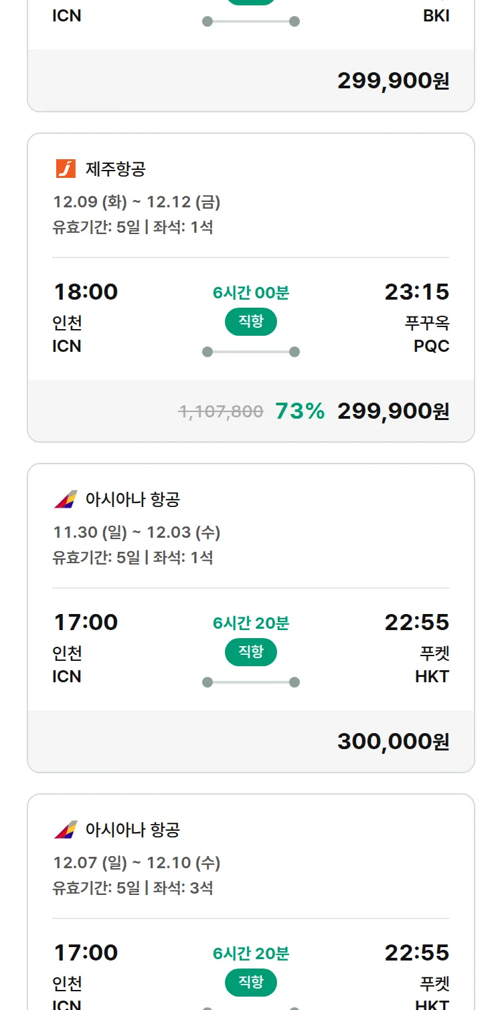Click Asiana logo on the 12.07 flight card

tap(66, 829)
